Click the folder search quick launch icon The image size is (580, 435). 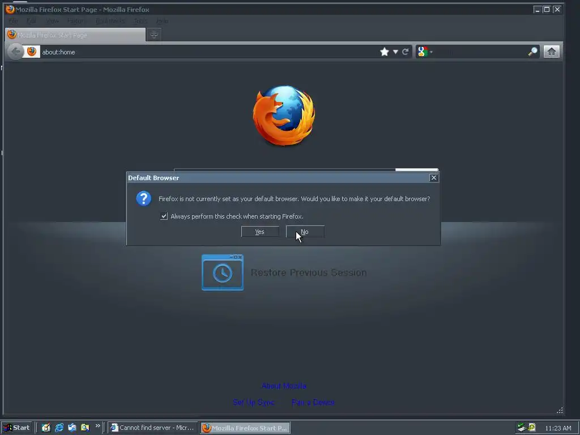tap(85, 428)
